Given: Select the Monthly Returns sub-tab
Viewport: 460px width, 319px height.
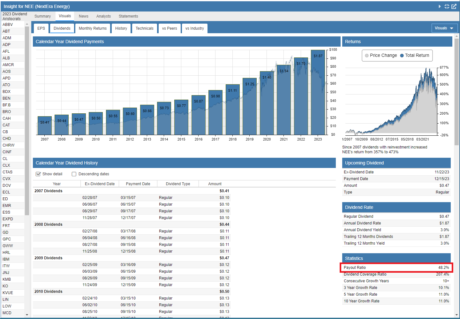Looking at the screenshot, I should click(x=93, y=28).
